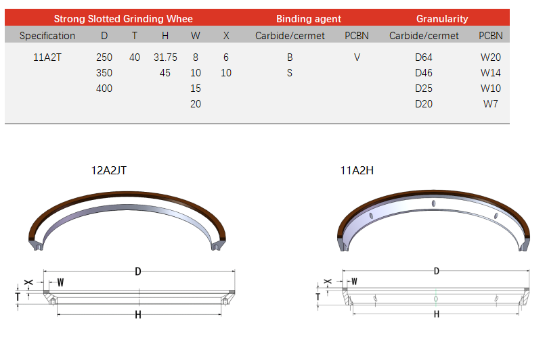This screenshot has height=350, width=547.
Task: Select the 'H' column heading in table
Action: pos(165,36)
